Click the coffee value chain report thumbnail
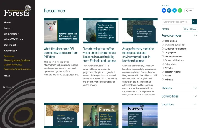 pyautogui.click(x=101, y=31)
